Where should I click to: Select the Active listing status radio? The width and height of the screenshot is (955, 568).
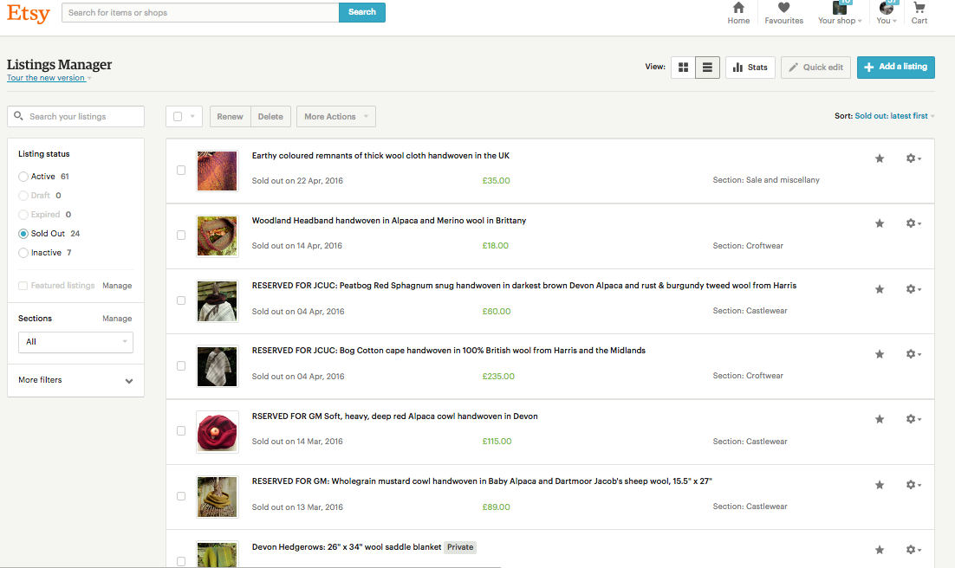[23, 177]
